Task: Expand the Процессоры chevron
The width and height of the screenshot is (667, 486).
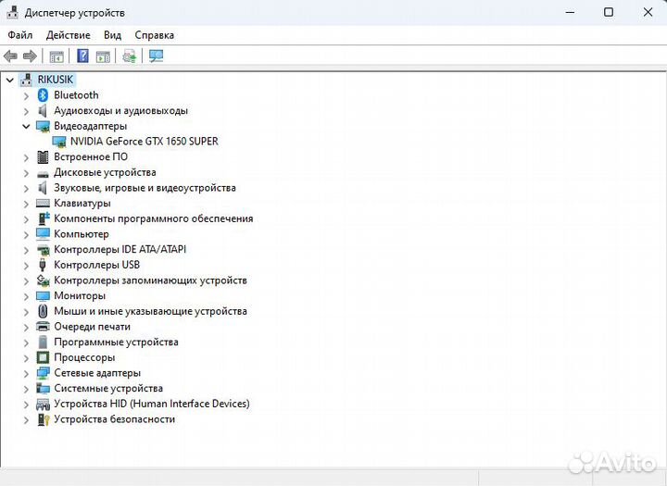Action: coord(26,358)
